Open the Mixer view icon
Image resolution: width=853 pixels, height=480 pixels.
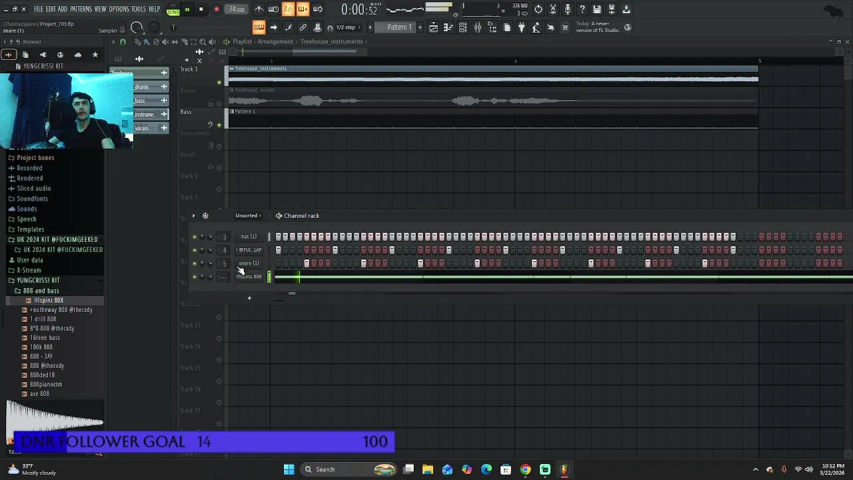[x=478, y=27]
